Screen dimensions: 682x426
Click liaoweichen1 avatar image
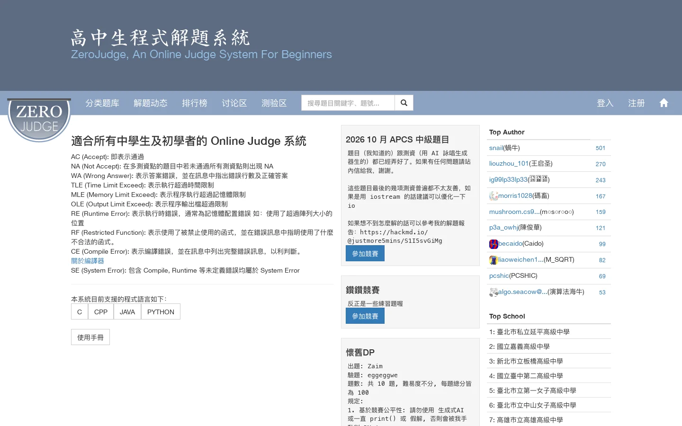pos(494,260)
